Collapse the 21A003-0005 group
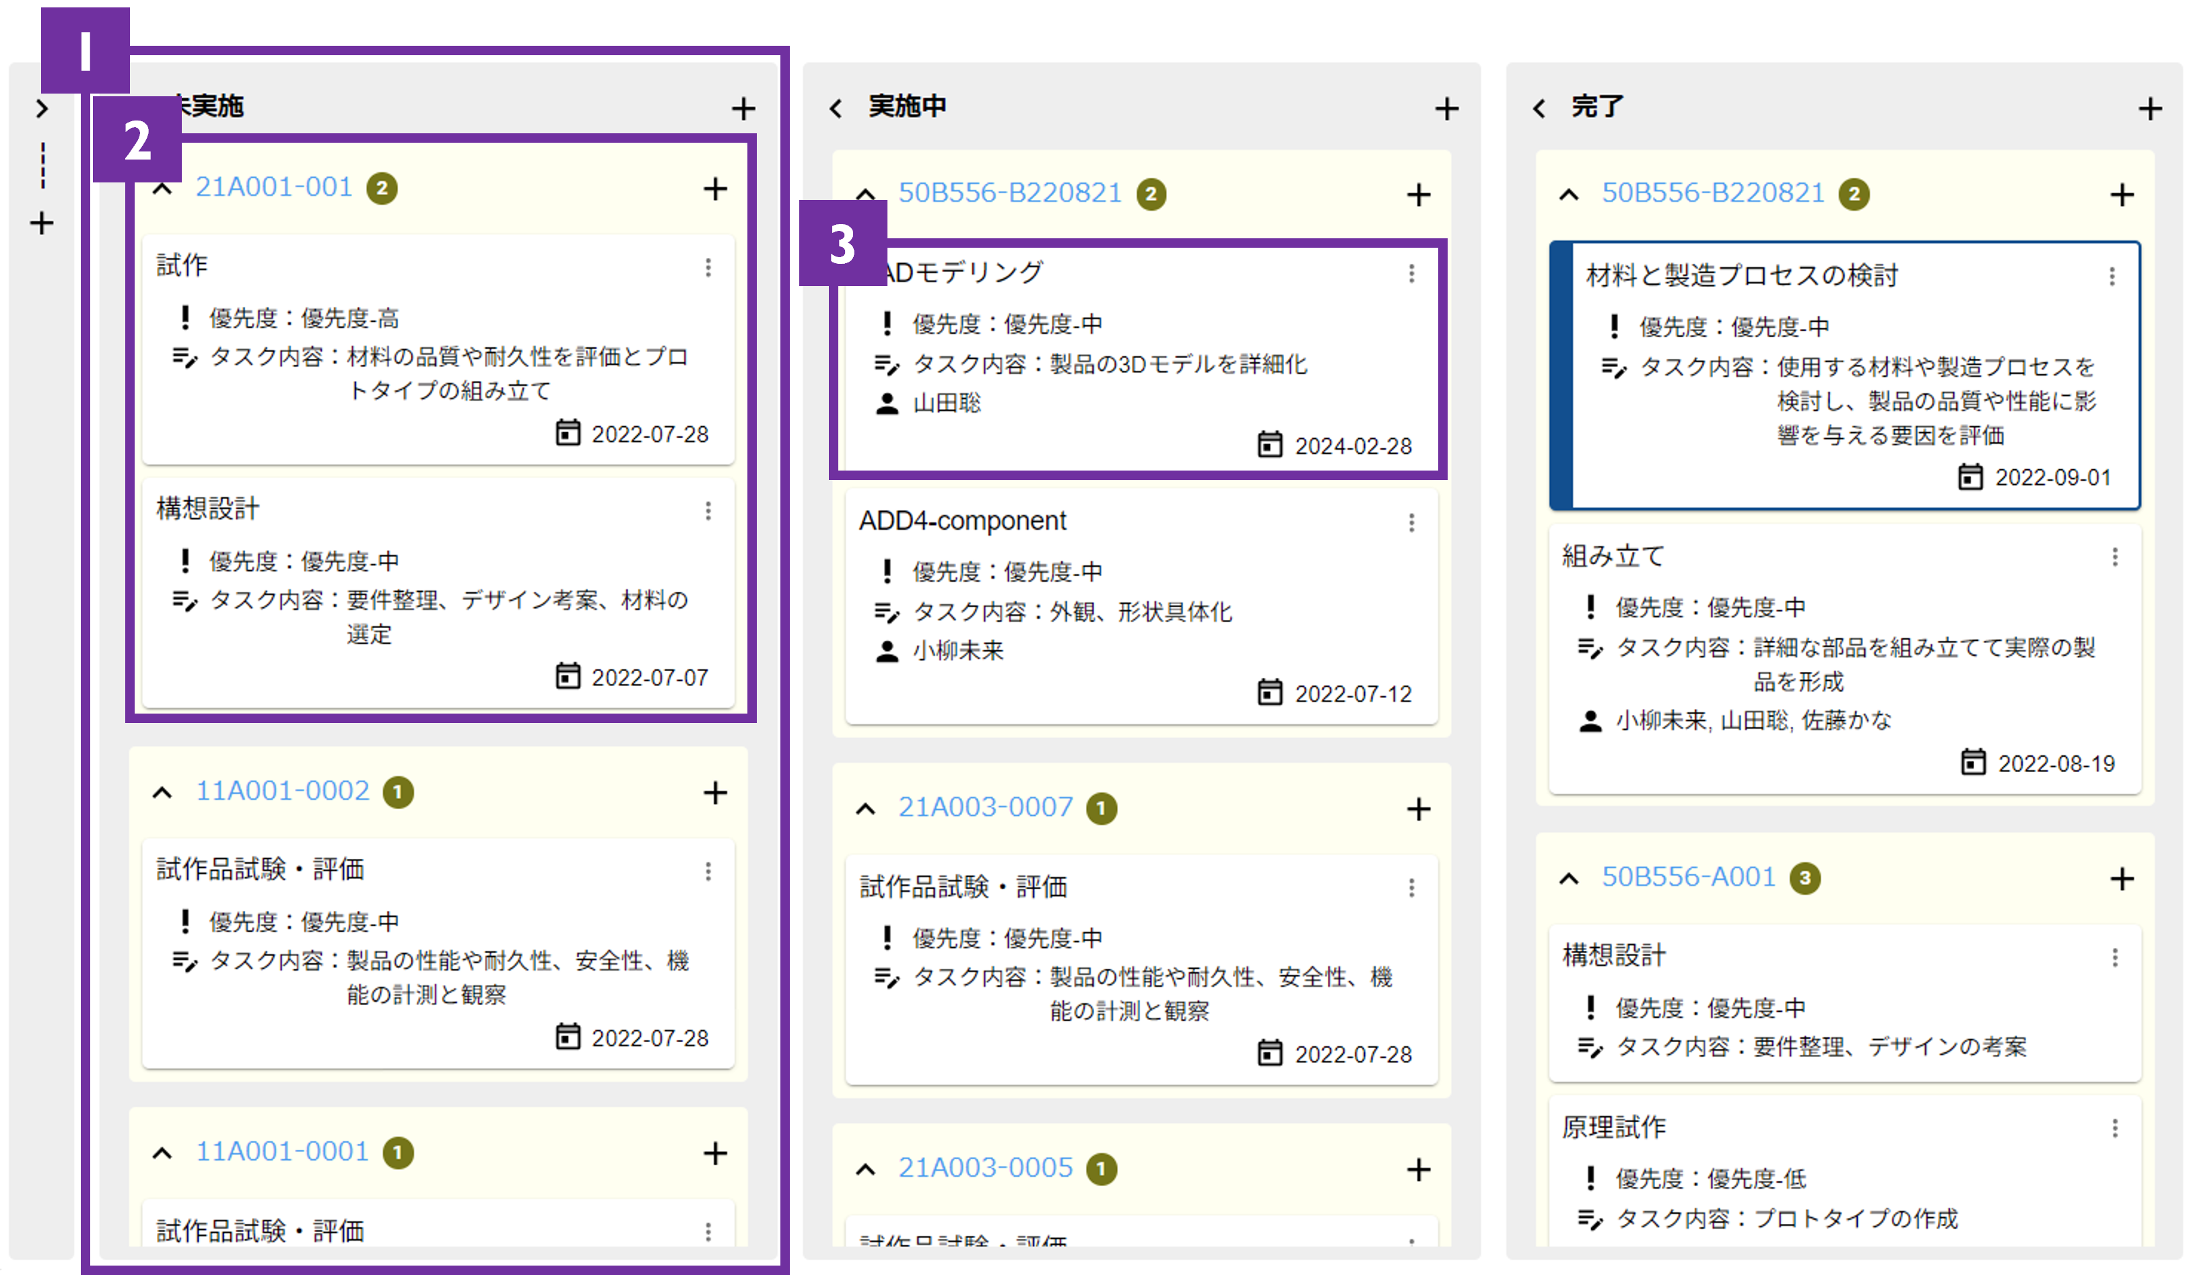This screenshot has width=2189, height=1275. click(865, 1169)
